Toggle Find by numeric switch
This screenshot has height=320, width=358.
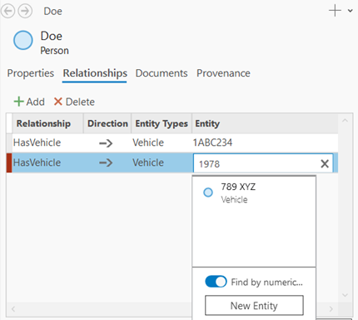pyautogui.click(x=216, y=282)
